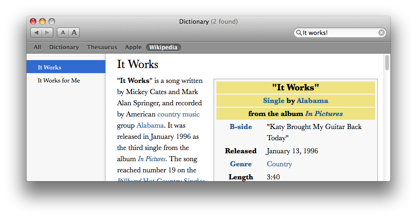Switch to the Thesaurus source tab

pos(102,47)
